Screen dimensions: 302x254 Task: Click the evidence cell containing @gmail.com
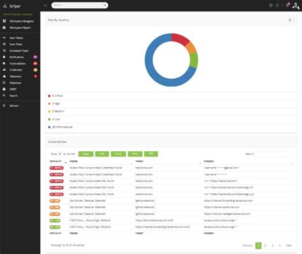(222, 168)
